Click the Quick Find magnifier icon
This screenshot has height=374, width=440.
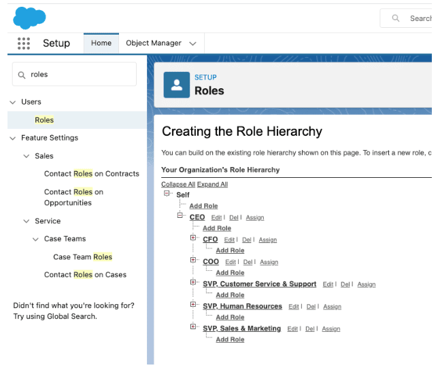click(x=22, y=75)
